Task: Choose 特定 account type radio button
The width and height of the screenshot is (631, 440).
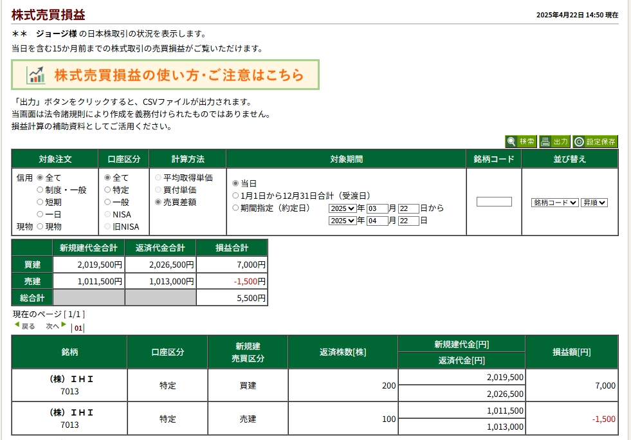Action: coord(107,190)
